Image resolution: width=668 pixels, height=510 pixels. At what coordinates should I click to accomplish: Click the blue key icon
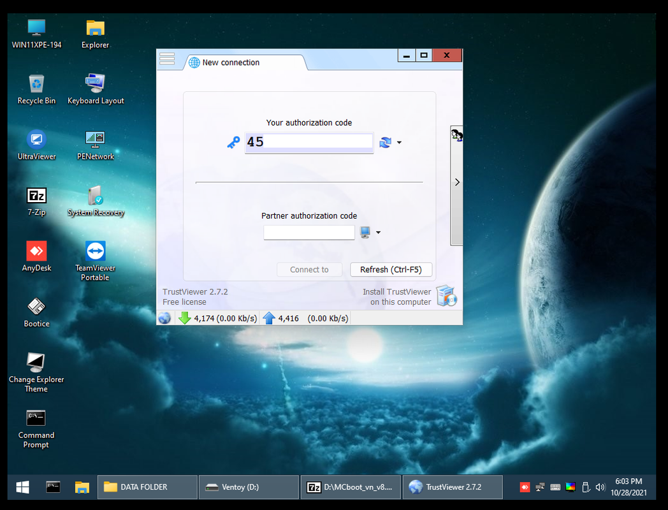(233, 142)
